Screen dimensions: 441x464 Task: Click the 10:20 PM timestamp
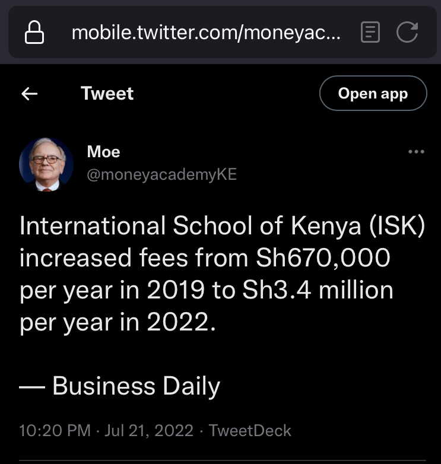[x=55, y=430]
